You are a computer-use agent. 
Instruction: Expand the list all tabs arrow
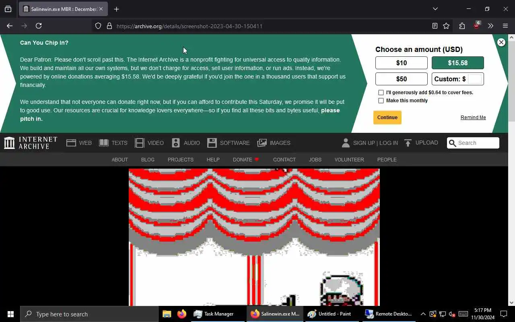click(x=435, y=9)
